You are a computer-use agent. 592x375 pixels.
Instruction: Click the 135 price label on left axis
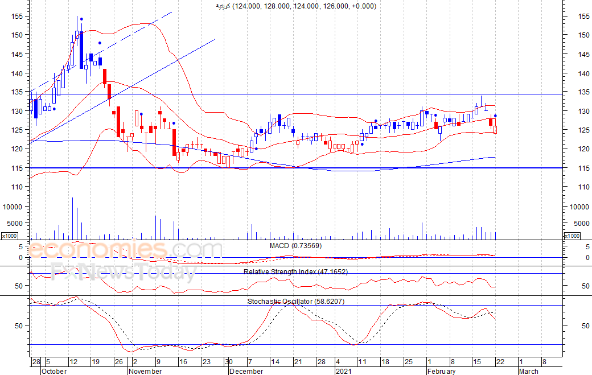pyautogui.click(x=17, y=92)
